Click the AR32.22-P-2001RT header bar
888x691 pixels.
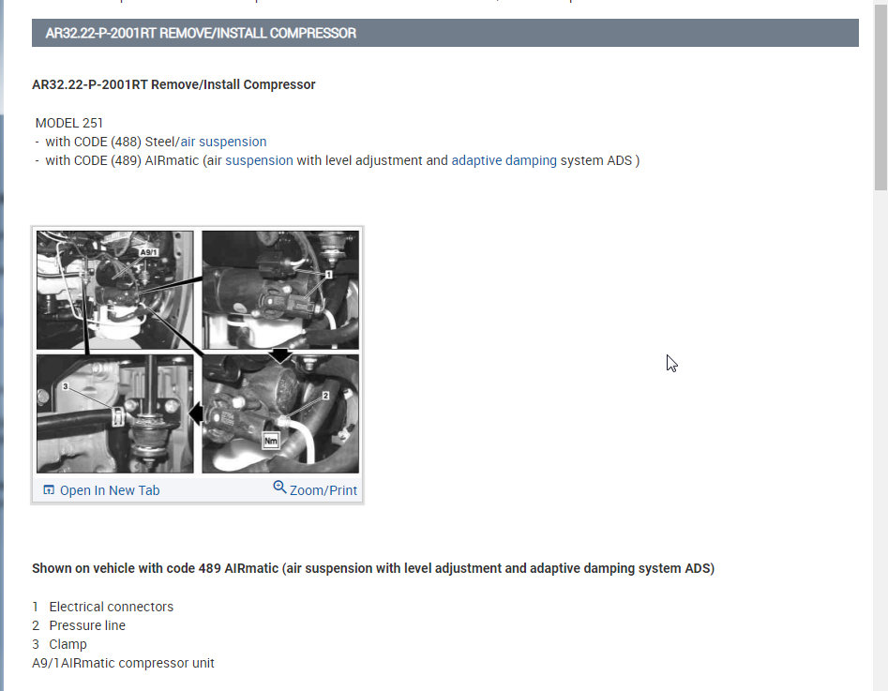(445, 33)
